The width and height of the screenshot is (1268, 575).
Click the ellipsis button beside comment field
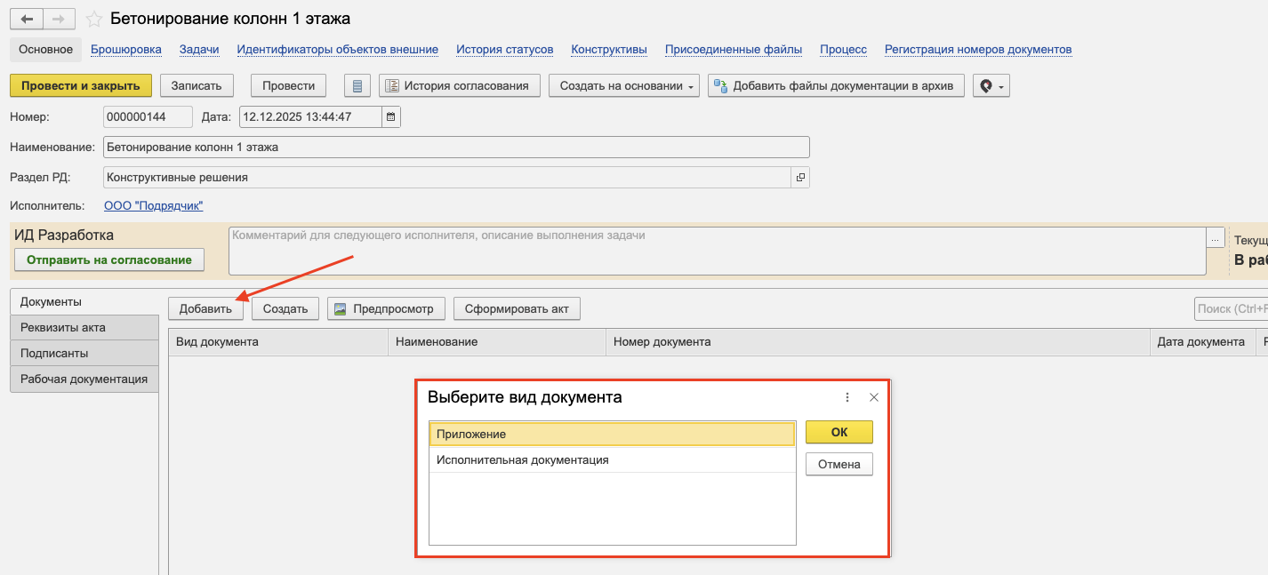1215,237
